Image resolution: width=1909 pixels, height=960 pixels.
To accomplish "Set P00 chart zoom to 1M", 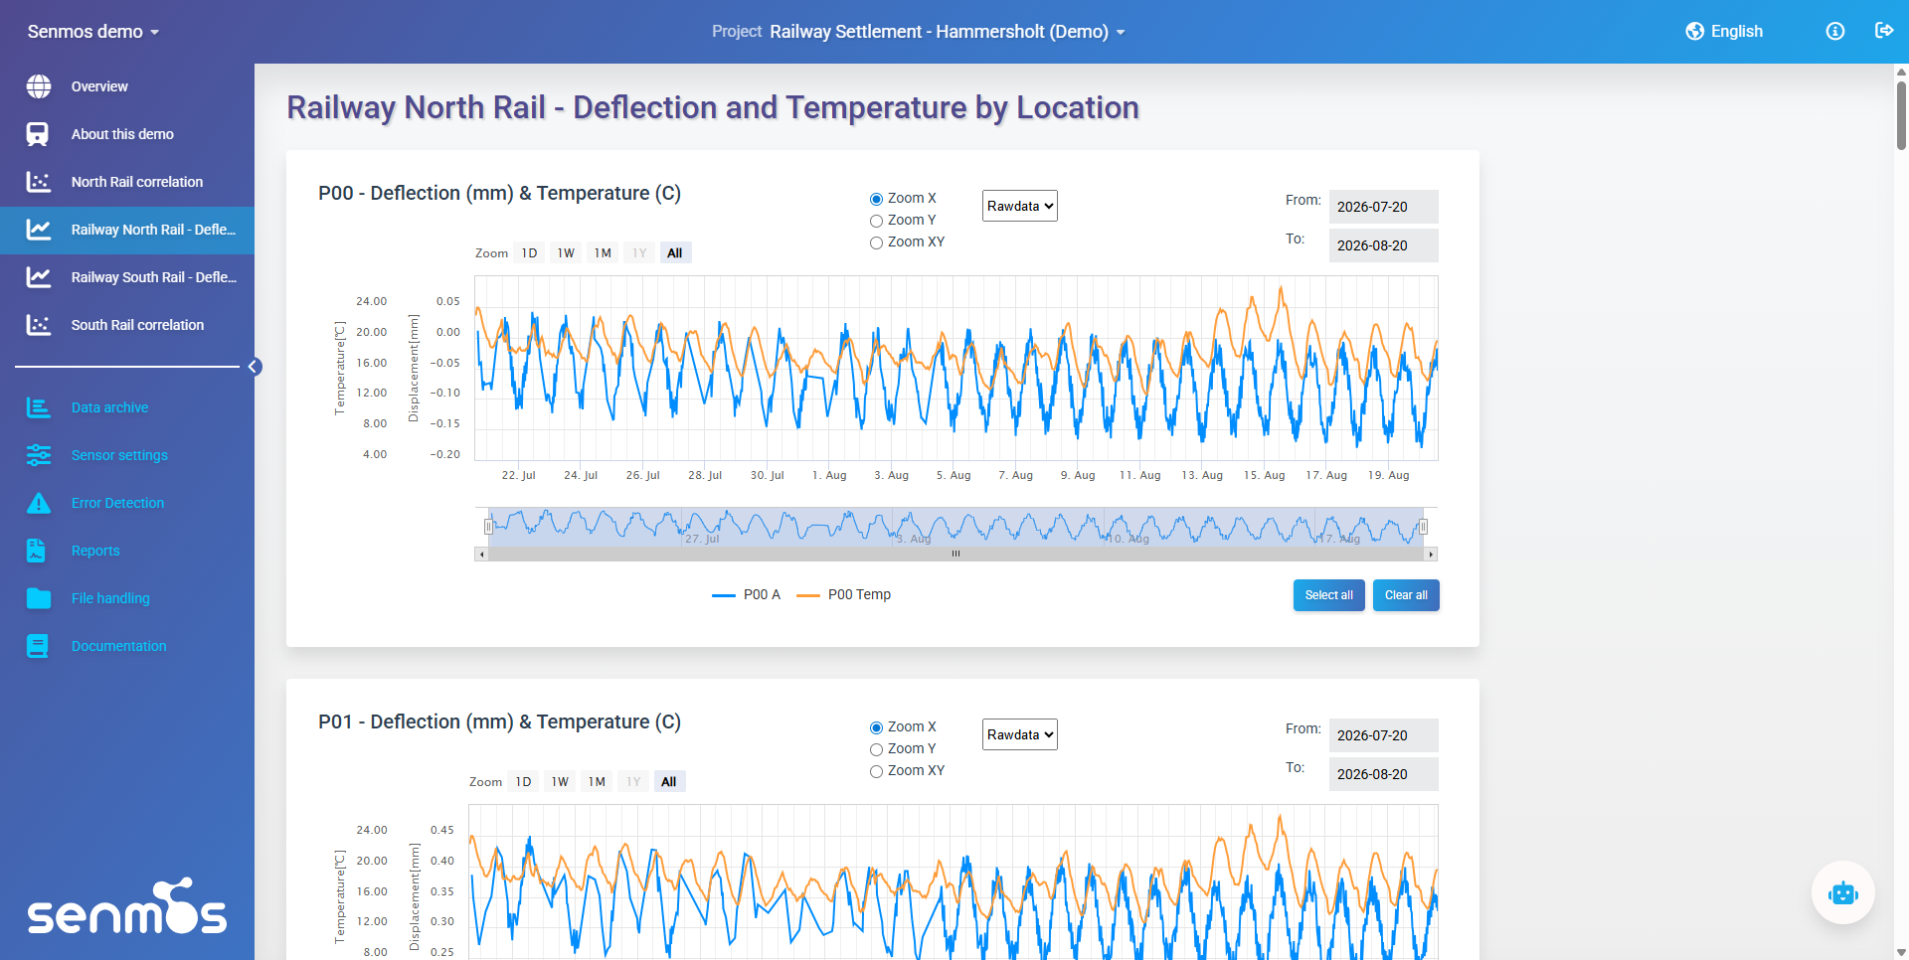I will [x=603, y=253].
